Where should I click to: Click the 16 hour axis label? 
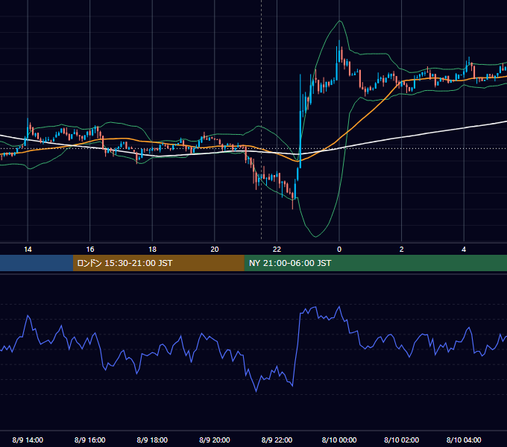click(90, 250)
